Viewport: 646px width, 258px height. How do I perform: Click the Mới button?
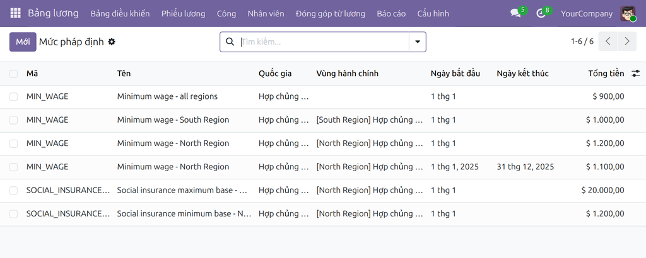[x=23, y=42]
